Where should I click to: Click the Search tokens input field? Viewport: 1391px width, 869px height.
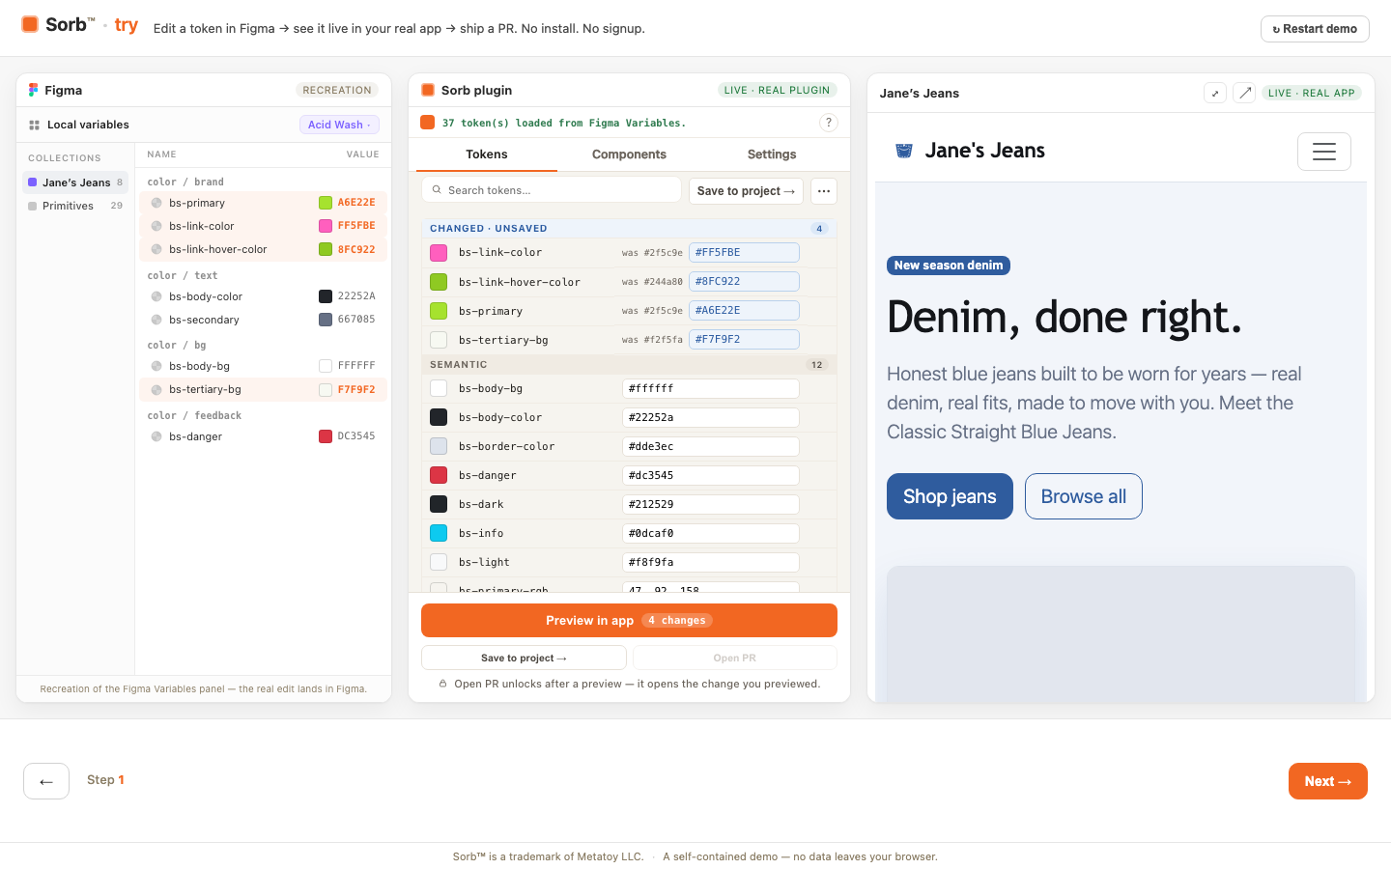tap(552, 190)
